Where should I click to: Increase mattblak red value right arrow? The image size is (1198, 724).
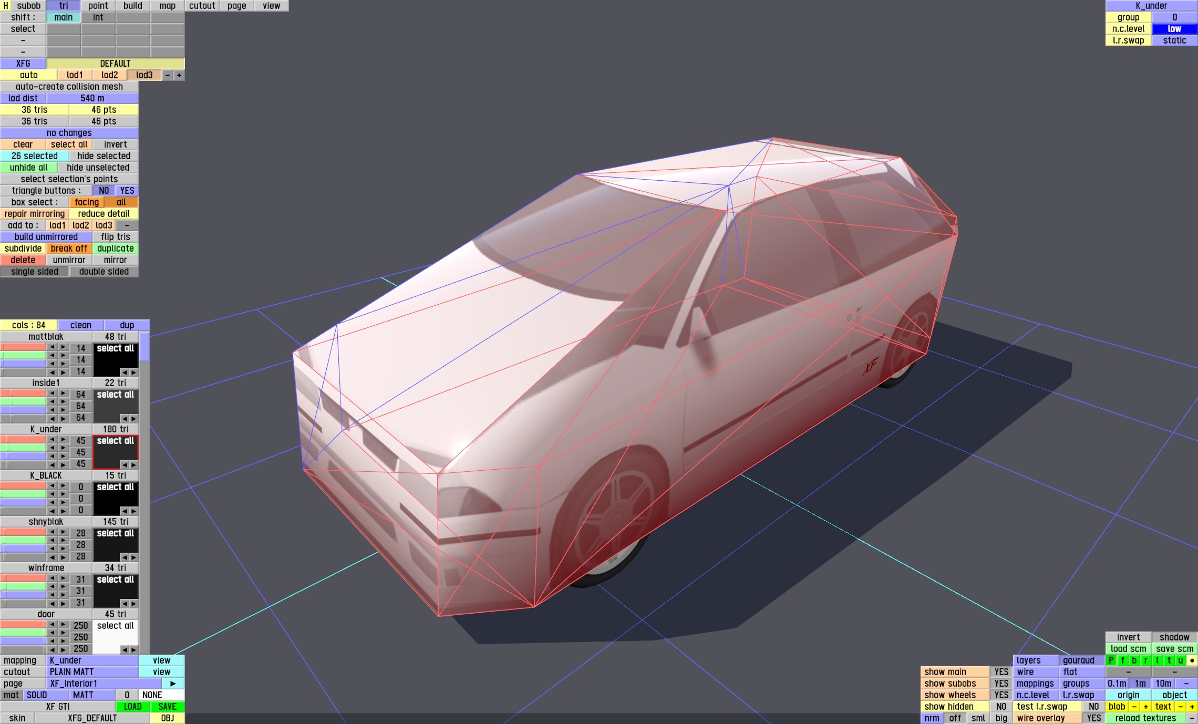coord(63,347)
